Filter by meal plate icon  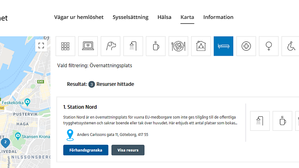click(x=178, y=46)
